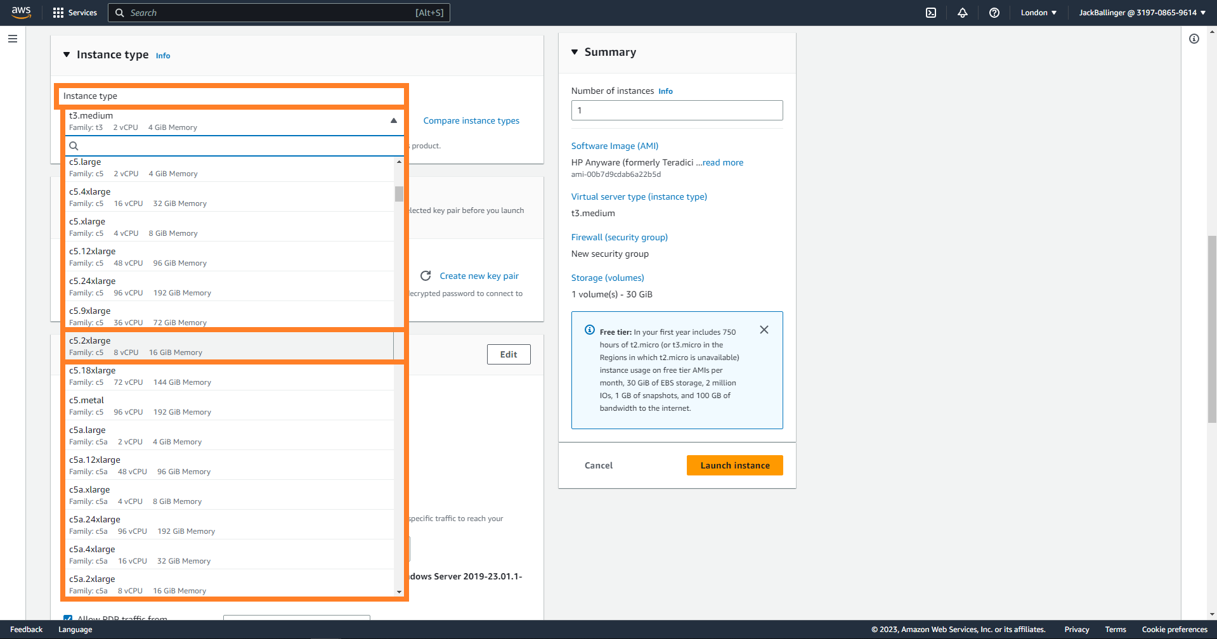Open Virtual server type link
Screen dimensions: 1217x639
pos(639,197)
